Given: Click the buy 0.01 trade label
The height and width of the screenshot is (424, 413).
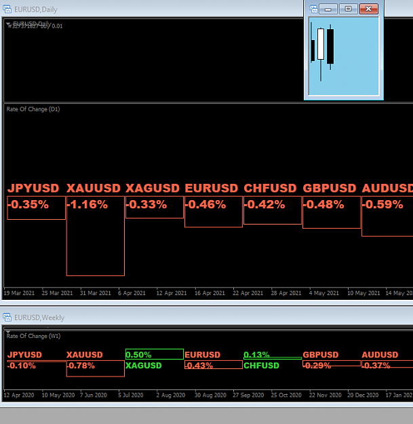Looking at the screenshot, I should coord(35,26).
